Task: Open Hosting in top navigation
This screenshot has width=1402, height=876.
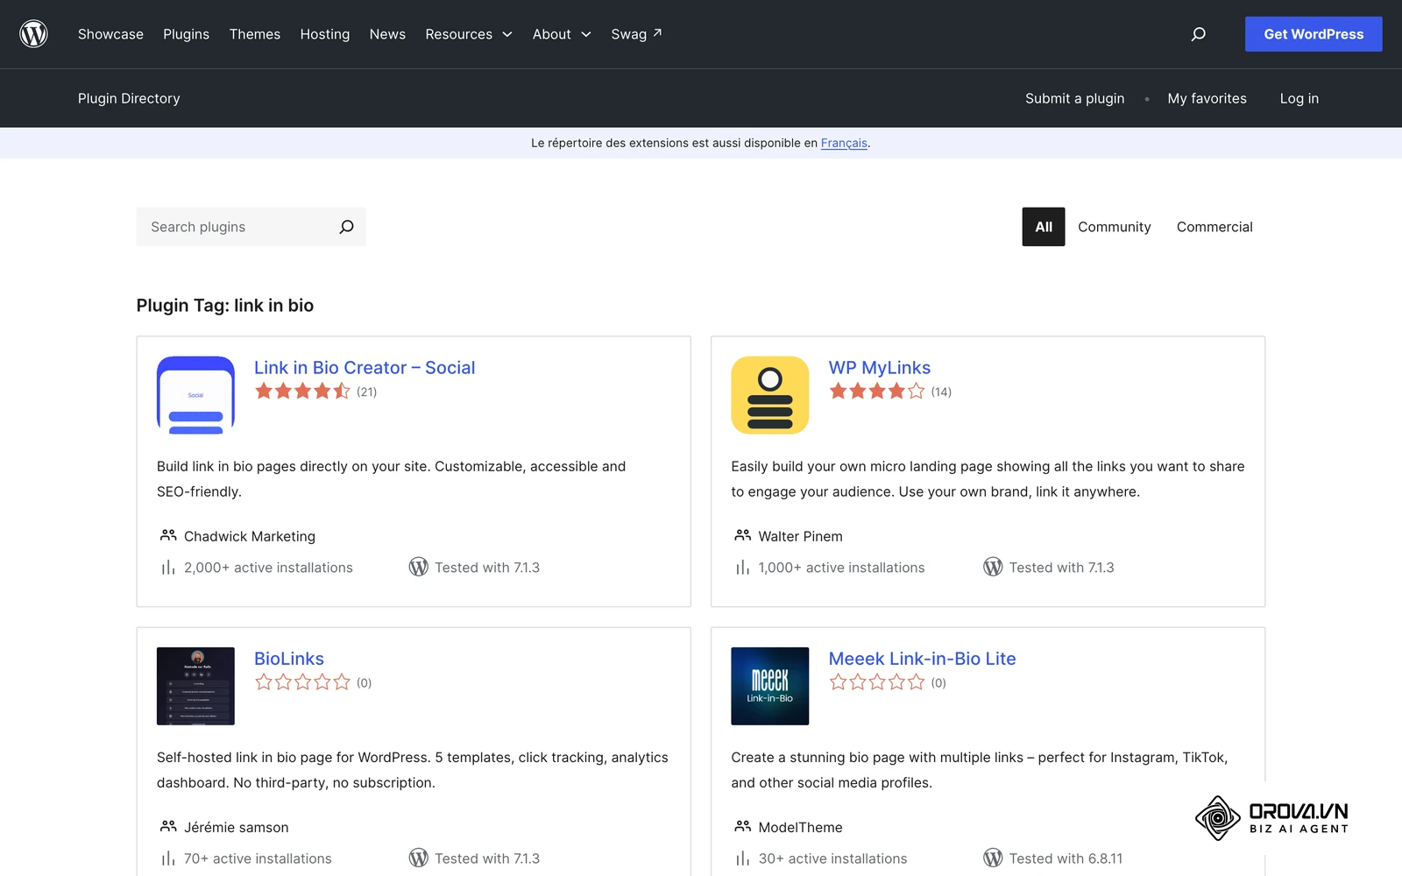Action: point(325,34)
